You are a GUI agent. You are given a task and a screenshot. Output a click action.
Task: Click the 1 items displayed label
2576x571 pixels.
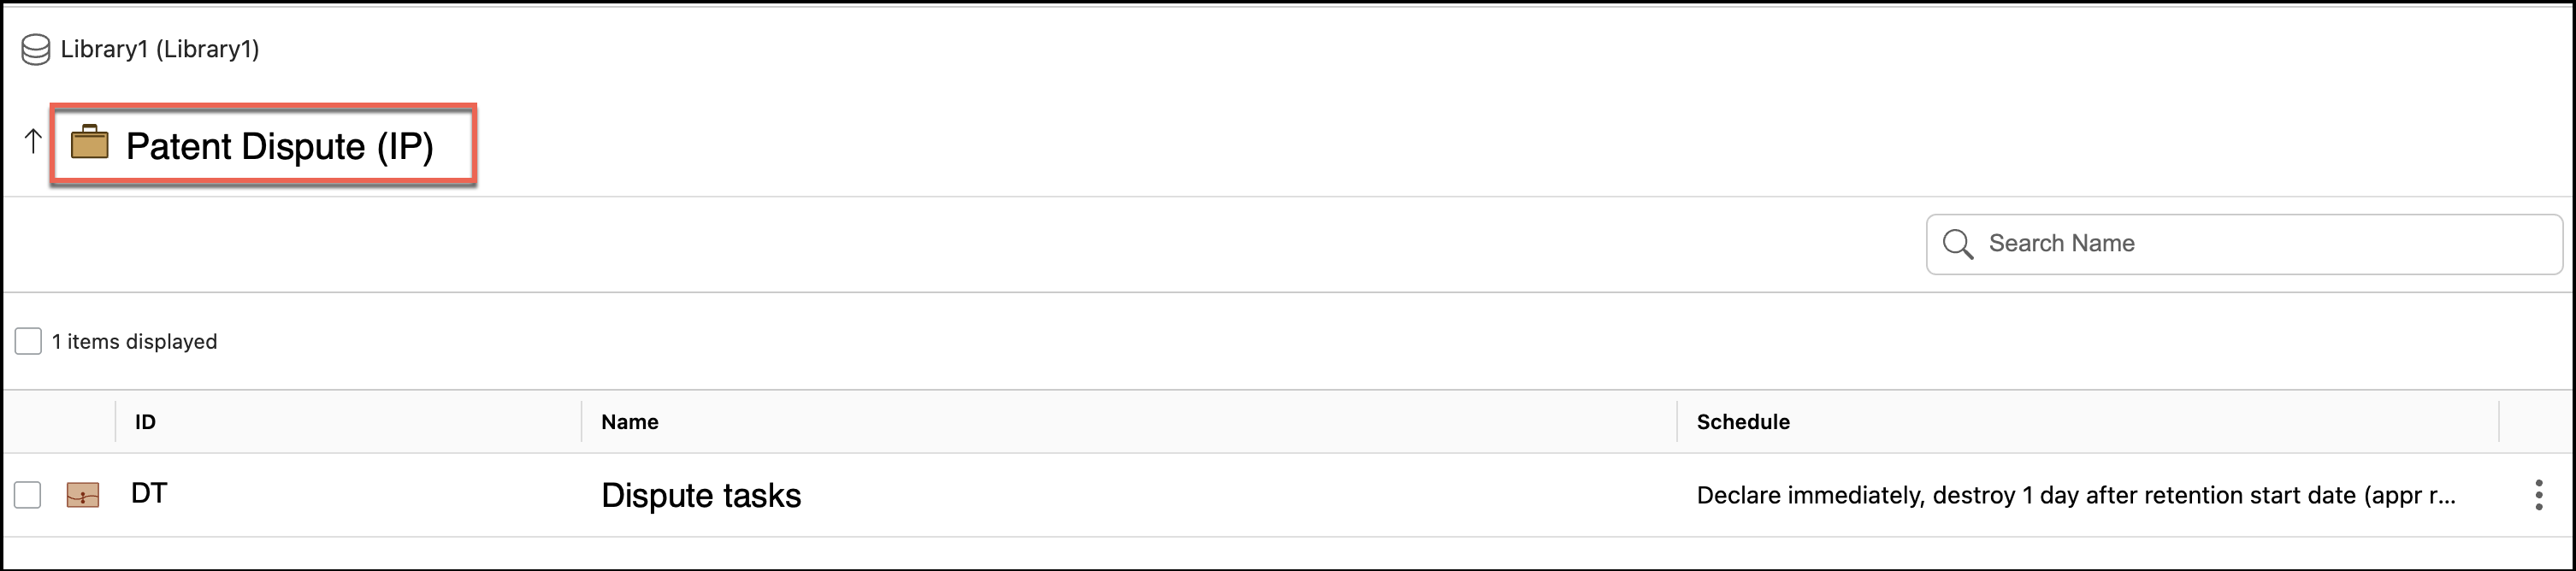[134, 342]
